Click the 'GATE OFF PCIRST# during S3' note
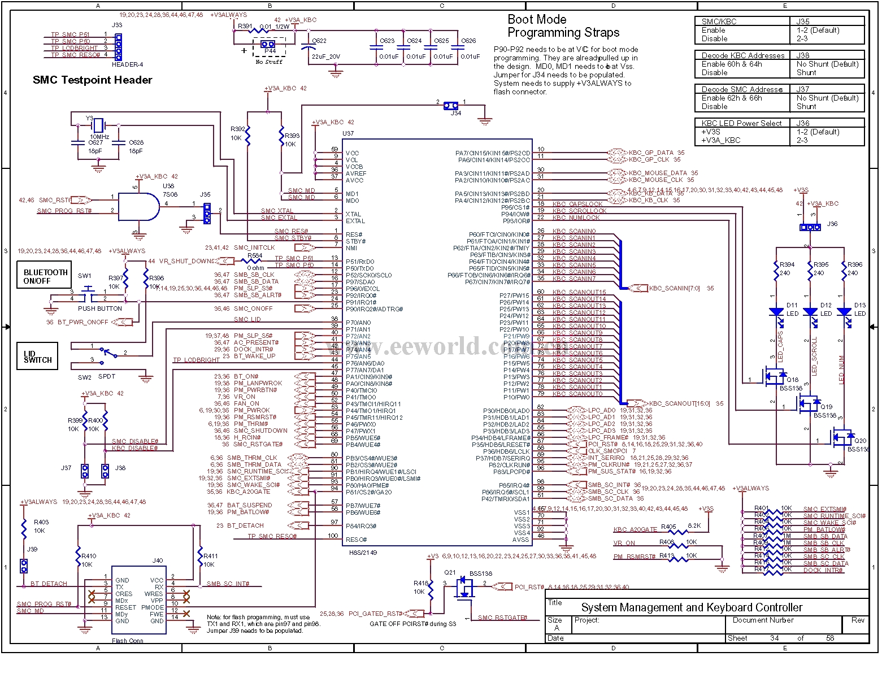The image size is (895, 691). (412, 624)
